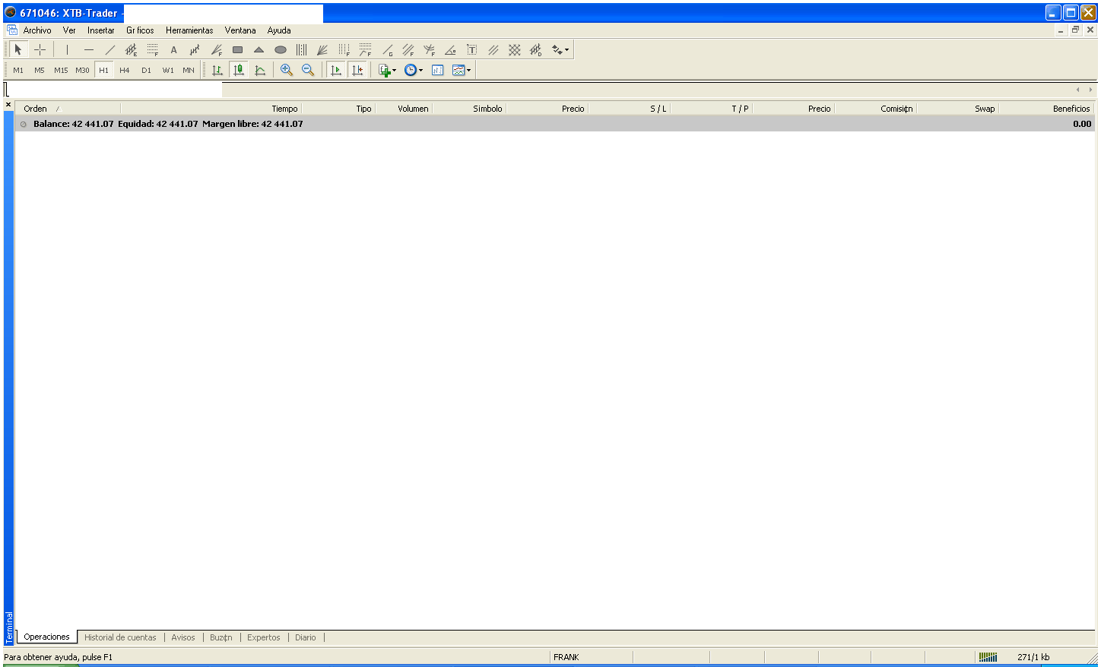This screenshot has height=667, width=1101.
Task: Toggle the chart auto scroll button
Action: 336,70
